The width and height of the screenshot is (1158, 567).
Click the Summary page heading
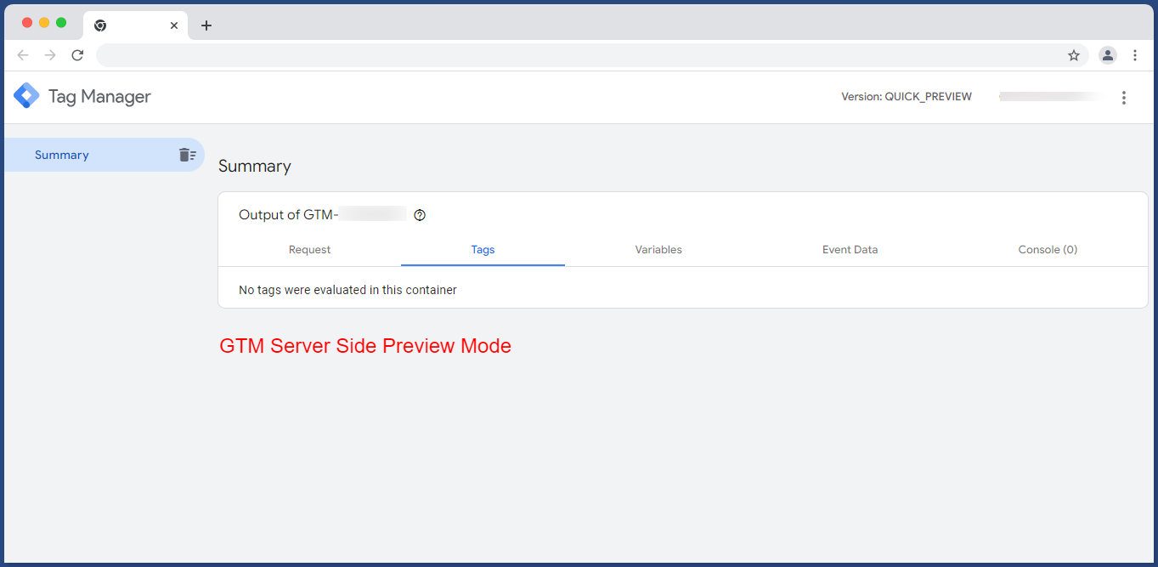pyautogui.click(x=255, y=167)
